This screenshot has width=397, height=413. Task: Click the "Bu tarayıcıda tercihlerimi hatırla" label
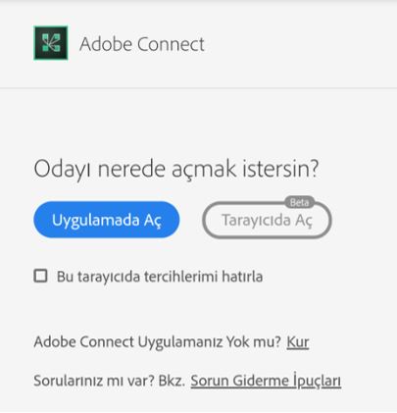pyautogui.click(x=160, y=277)
